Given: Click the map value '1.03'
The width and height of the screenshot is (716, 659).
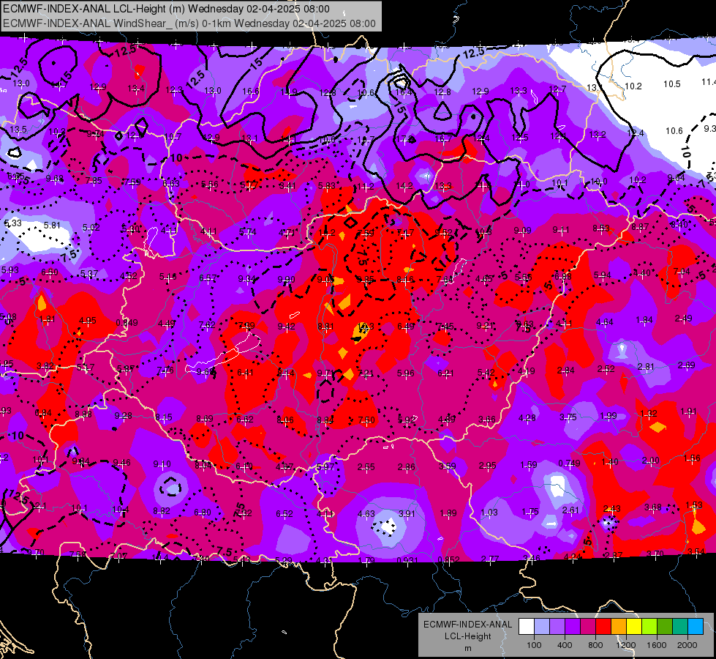Looking at the screenshot, I should [489, 513].
